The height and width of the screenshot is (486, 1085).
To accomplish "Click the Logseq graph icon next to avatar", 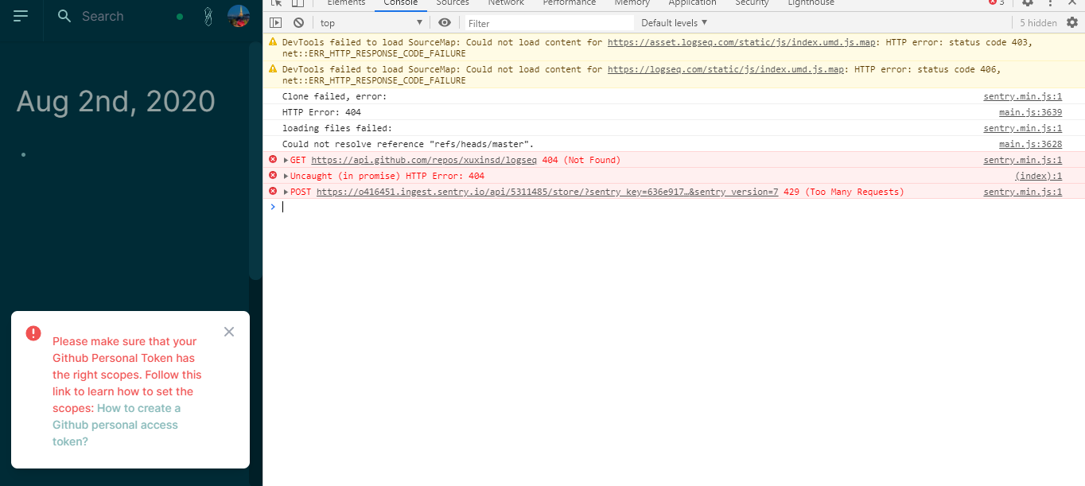I will pos(207,16).
